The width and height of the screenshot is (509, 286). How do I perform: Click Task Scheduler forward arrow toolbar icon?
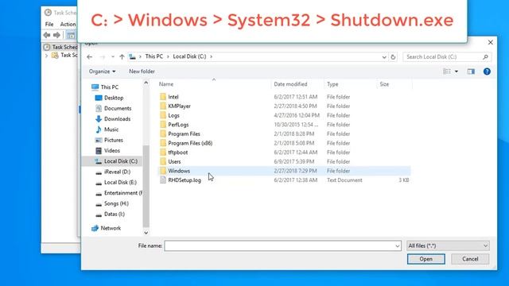(56, 35)
